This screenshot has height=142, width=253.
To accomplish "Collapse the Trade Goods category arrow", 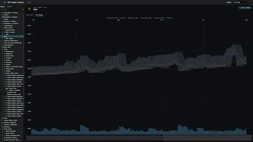I will pos(1,129).
